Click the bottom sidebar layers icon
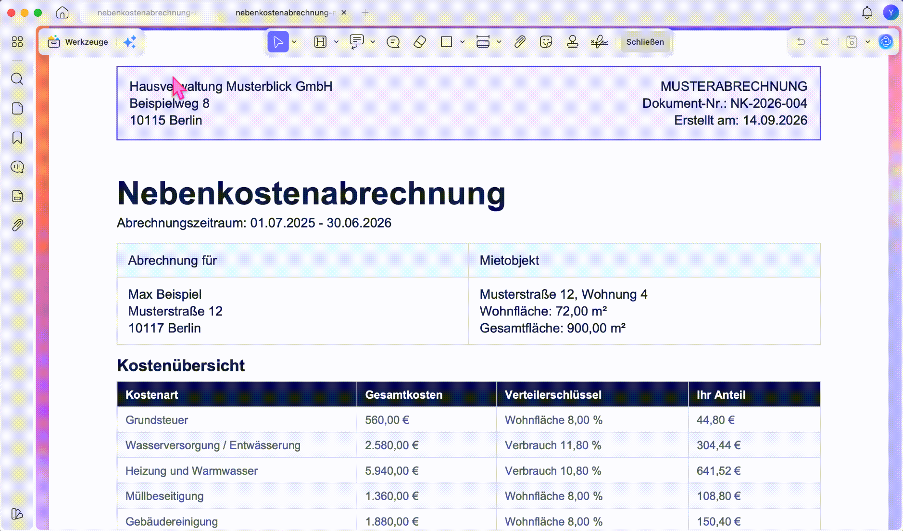Viewport: 903px width, 531px height. pyautogui.click(x=17, y=514)
